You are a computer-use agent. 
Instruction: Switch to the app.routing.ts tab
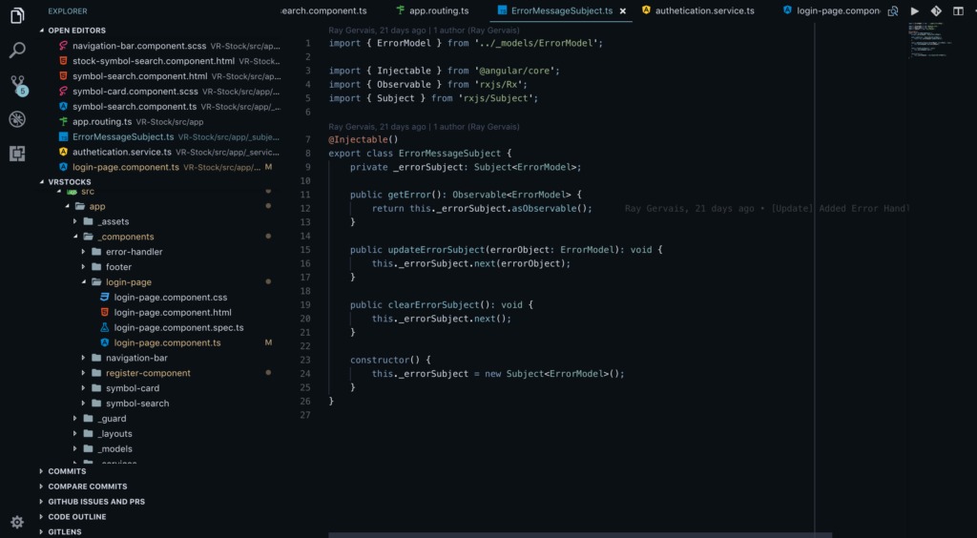(x=432, y=10)
